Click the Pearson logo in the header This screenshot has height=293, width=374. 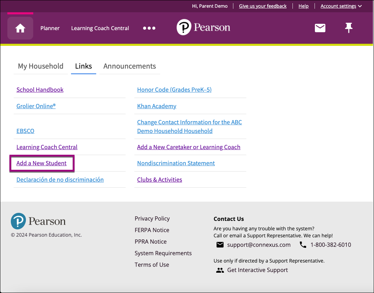pos(203,27)
